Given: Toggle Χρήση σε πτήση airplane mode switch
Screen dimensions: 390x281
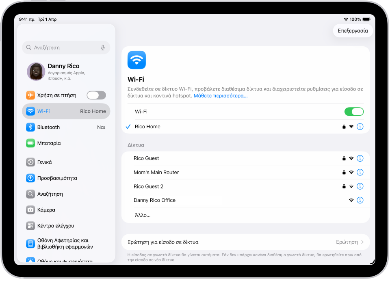Looking at the screenshot, I should tap(96, 95).
